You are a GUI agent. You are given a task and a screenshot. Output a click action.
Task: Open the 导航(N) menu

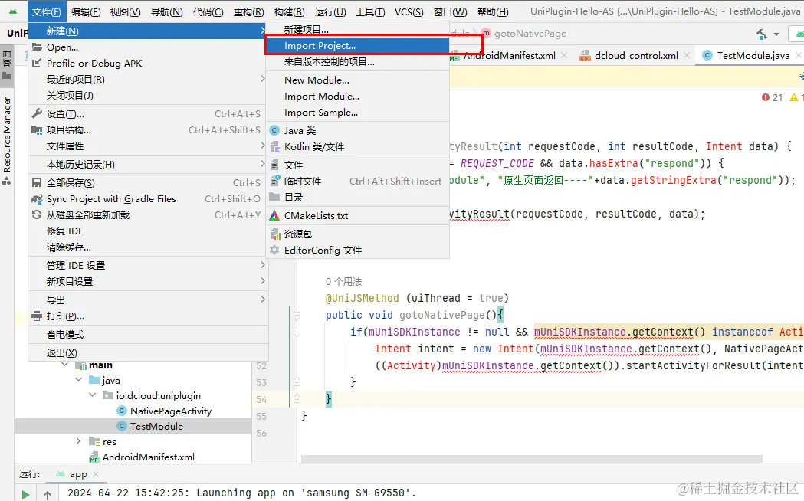[x=166, y=11]
